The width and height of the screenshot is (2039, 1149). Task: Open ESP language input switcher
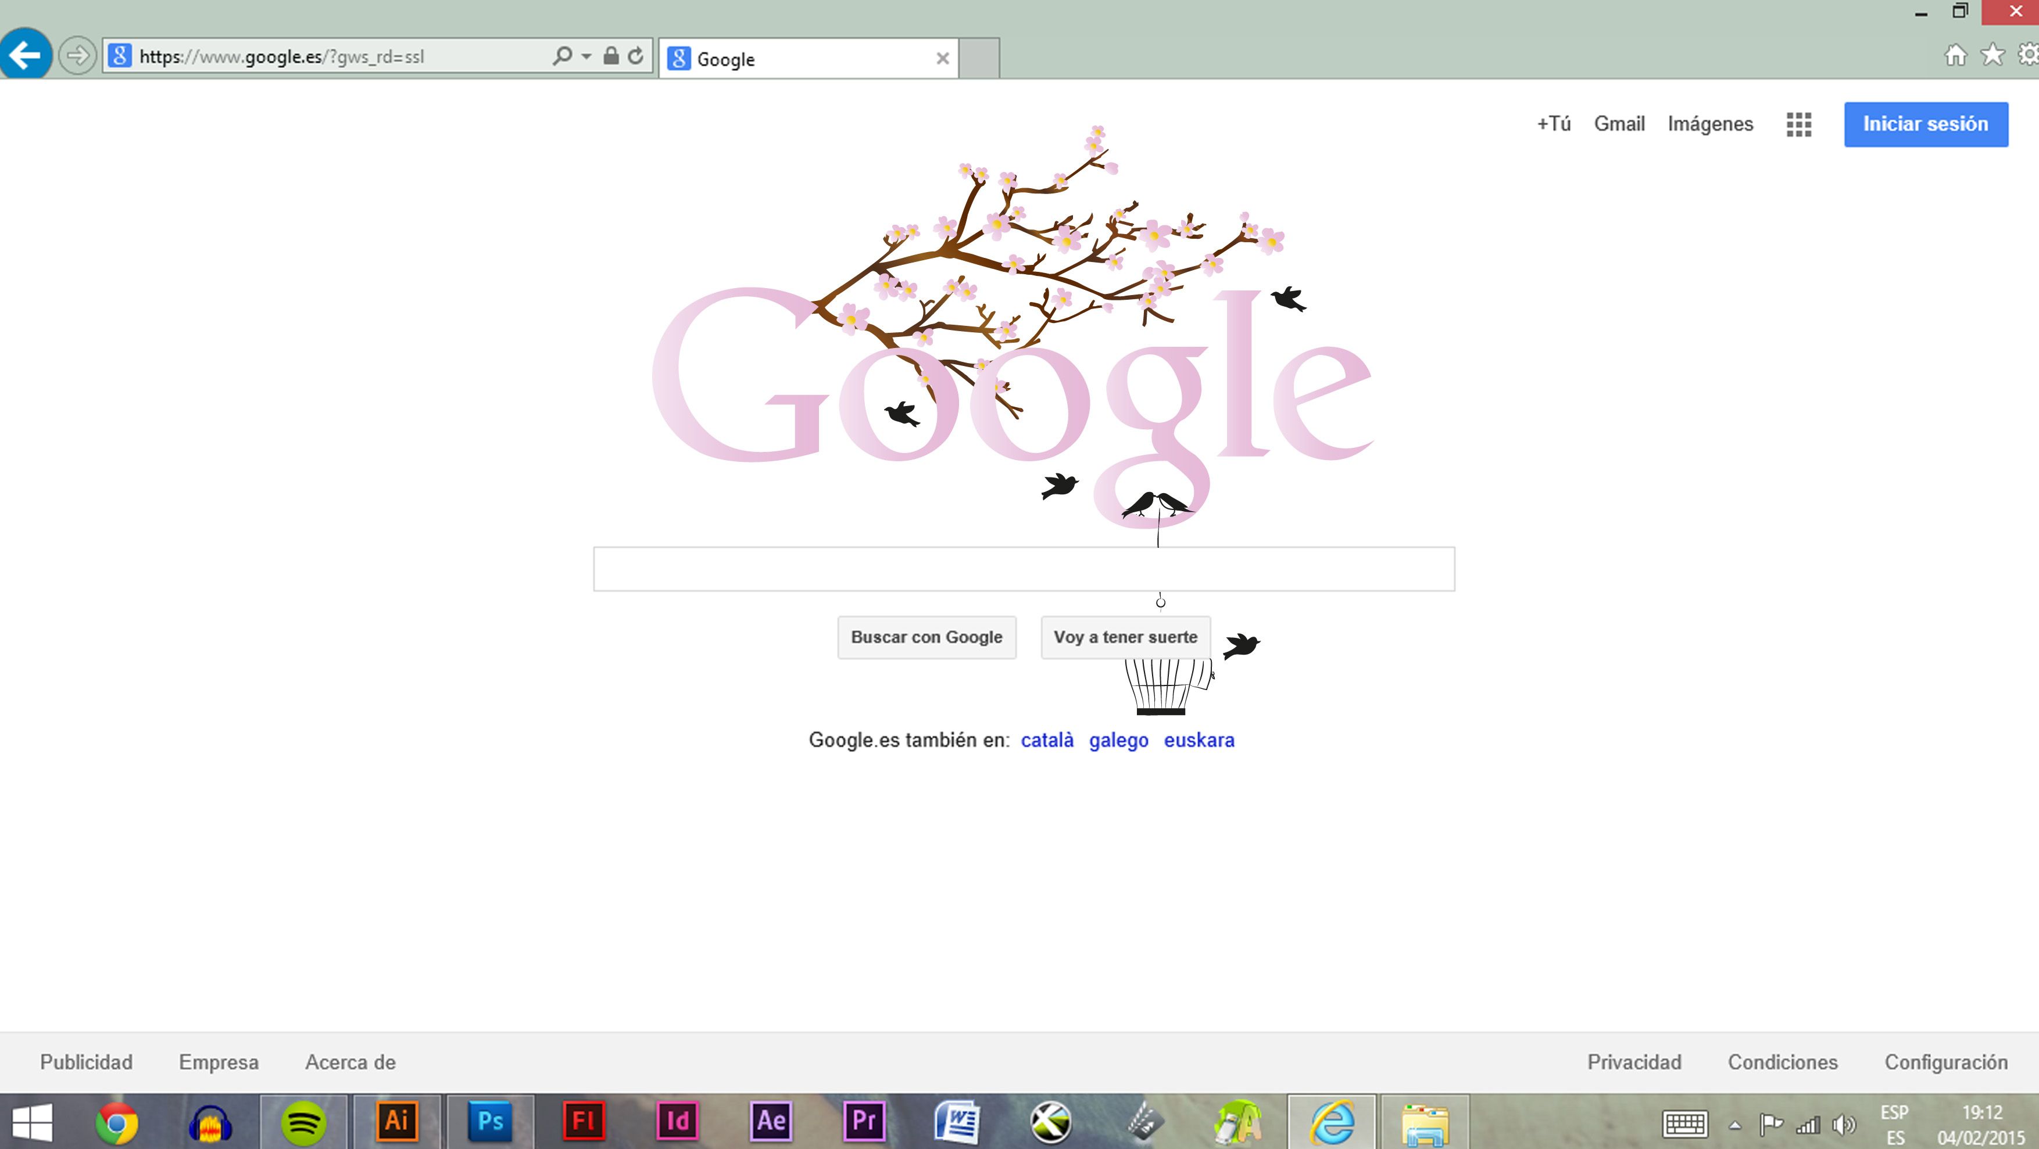[1894, 1123]
